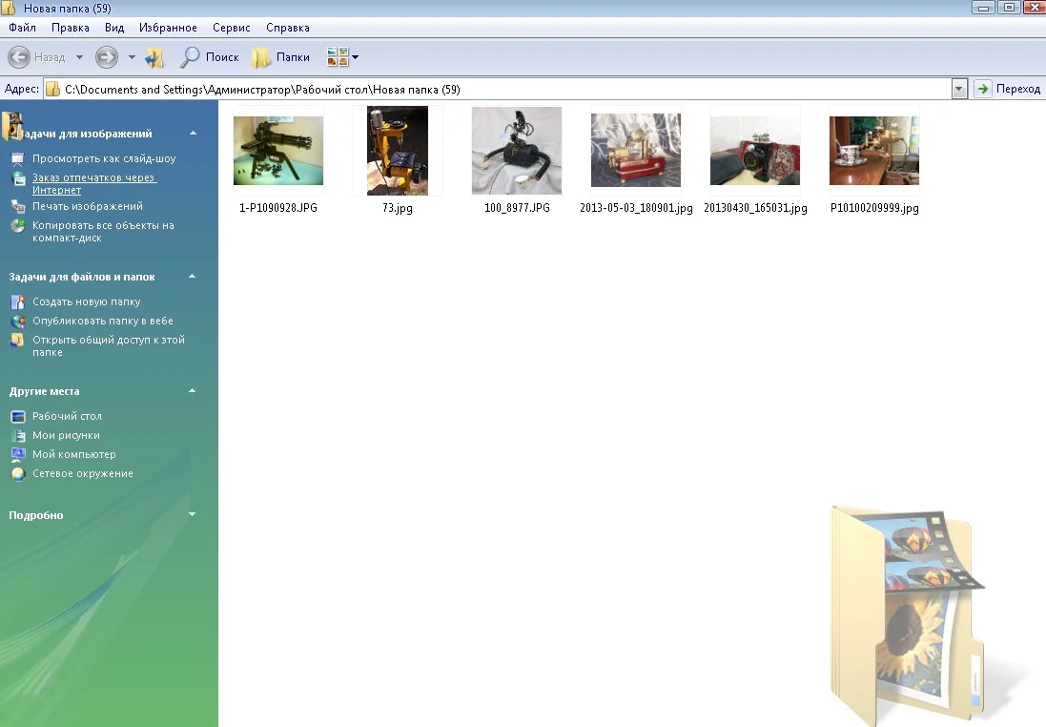Select the P10100209999.jpg thumbnail
The width and height of the screenshot is (1046, 727).
874,151
